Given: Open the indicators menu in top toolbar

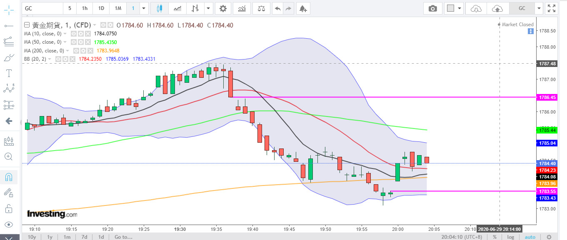Looking at the screenshot, I should click(x=242, y=8).
